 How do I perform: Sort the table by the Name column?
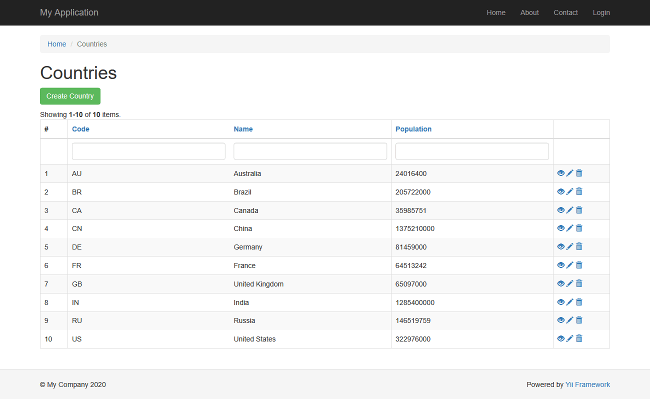click(x=243, y=129)
